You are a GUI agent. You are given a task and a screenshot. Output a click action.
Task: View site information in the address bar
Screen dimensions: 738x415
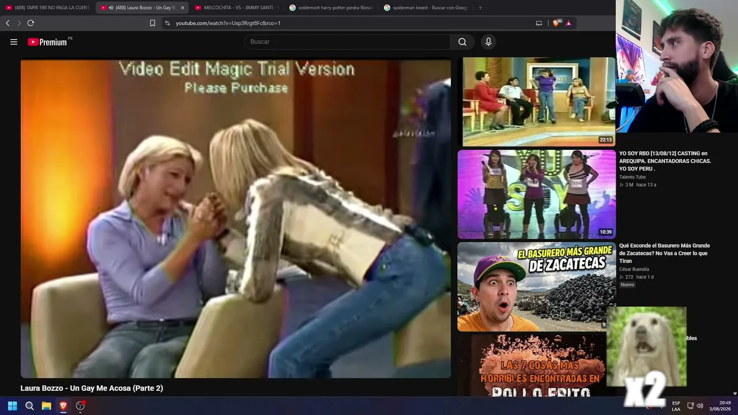tap(167, 23)
